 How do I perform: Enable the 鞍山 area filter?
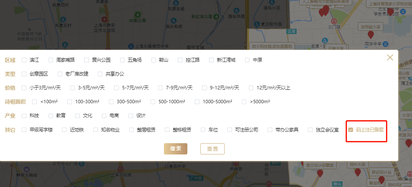(154, 60)
